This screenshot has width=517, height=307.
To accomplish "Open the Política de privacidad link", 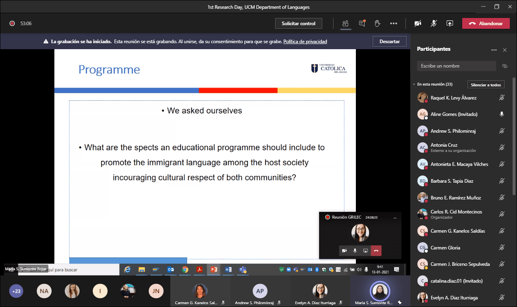I will [305, 42].
